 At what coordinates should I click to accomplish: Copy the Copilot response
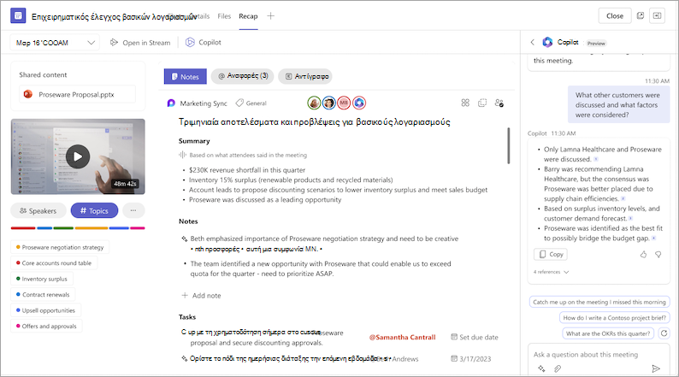pyautogui.click(x=551, y=255)
